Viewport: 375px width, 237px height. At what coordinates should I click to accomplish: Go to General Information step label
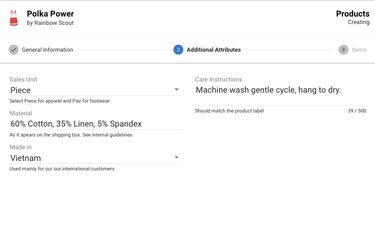point(47,50)
